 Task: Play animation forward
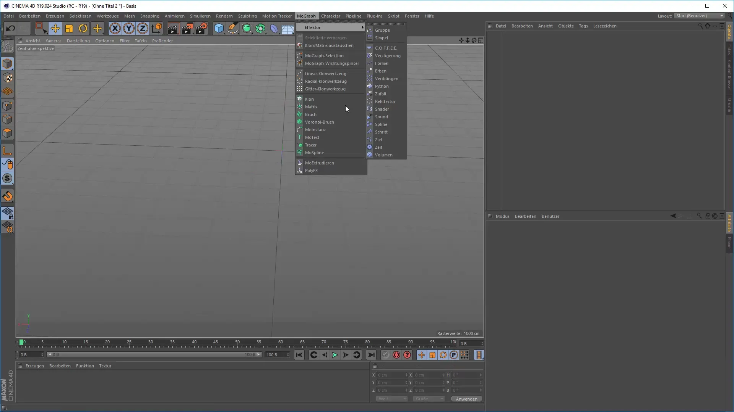pos(335,355)
